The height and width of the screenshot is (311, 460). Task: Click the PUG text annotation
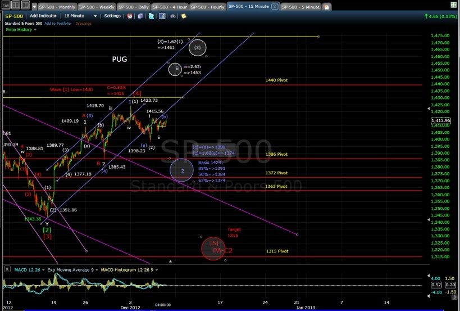120,59
